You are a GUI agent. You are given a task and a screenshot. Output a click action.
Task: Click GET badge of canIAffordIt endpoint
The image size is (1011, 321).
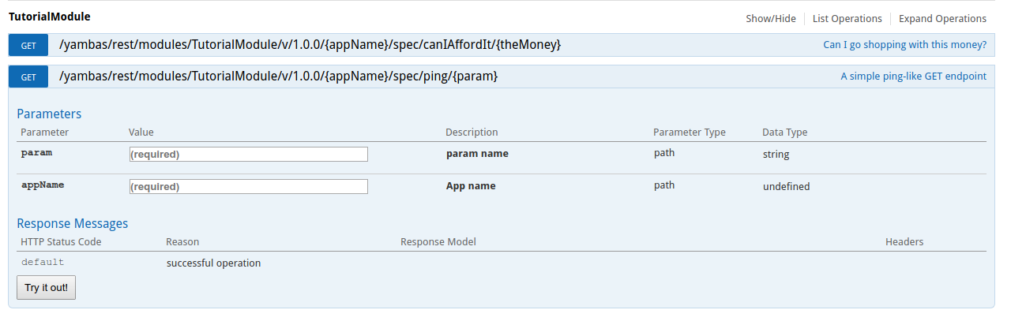point(28,45)
